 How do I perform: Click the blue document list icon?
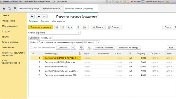pyautogui.click(x=78, y=27)
